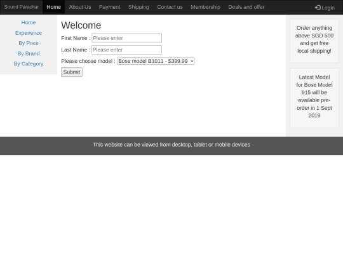The width and height of the screenshot is (343, 257).
Task: Go to the Payment menu item
Action: click(x=110, y=7)
